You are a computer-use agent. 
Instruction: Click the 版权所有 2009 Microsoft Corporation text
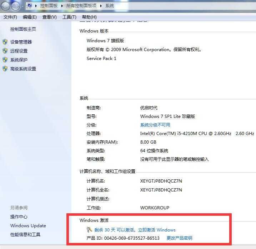(144, 50)
